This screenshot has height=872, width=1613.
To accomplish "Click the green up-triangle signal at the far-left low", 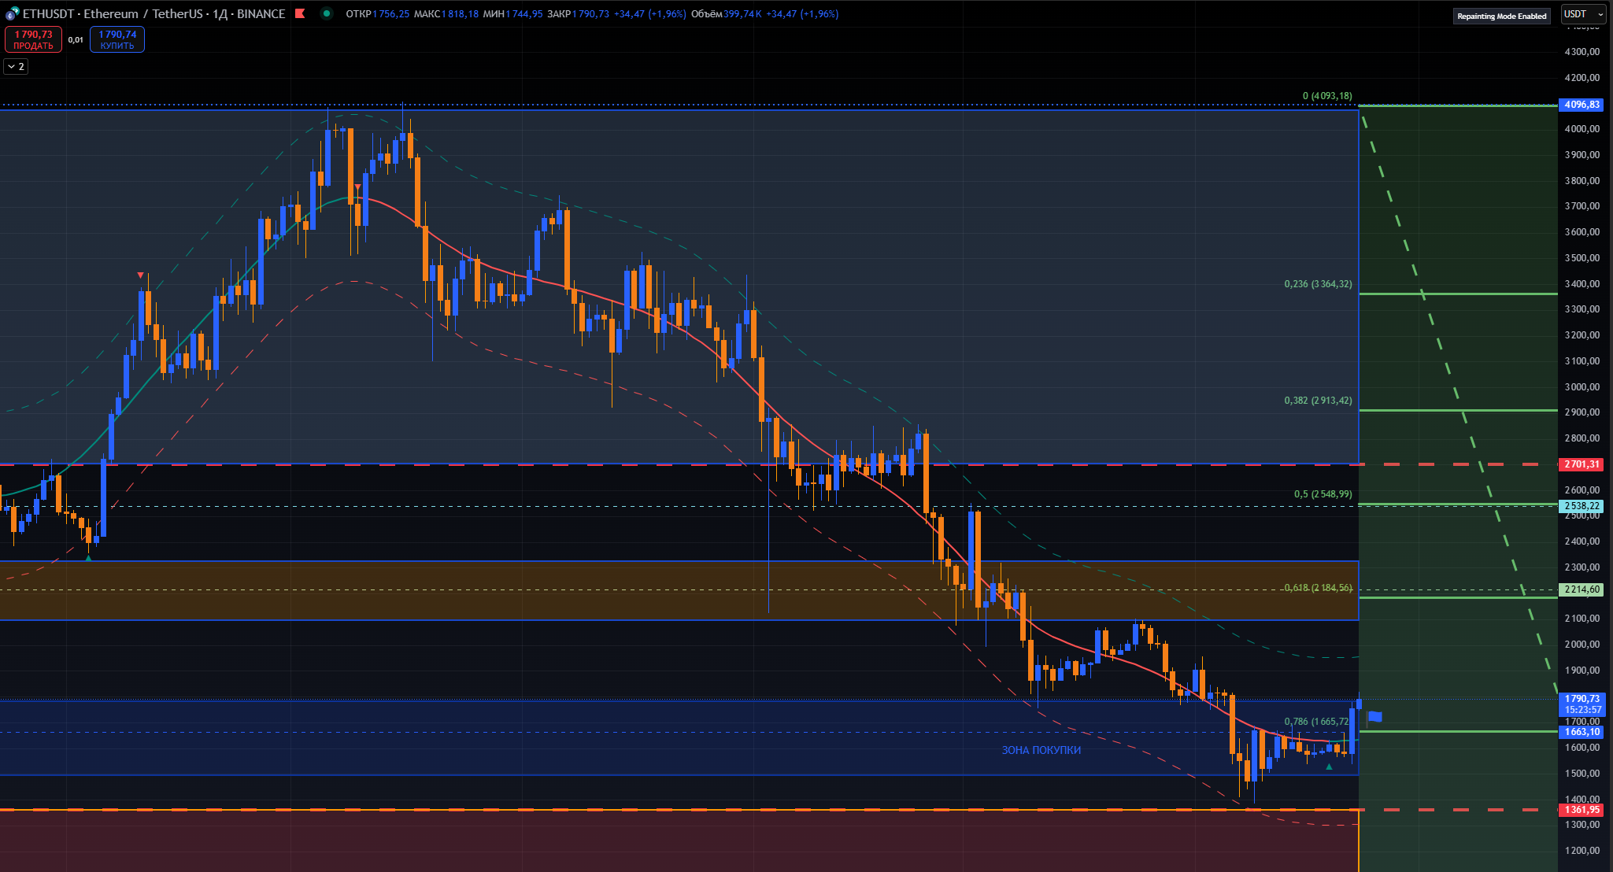I will tap(88, 558).
